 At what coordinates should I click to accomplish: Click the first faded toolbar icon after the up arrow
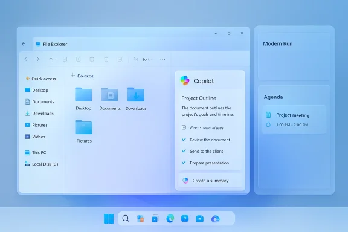(x=65, y=59)
